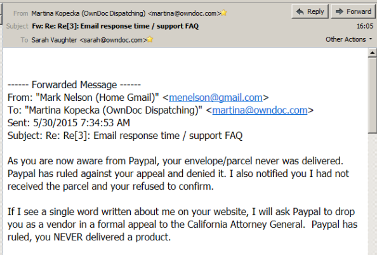The image size is (377, 255).
Task: Click the 16:05 timestamp
Action: pos(365,26)
